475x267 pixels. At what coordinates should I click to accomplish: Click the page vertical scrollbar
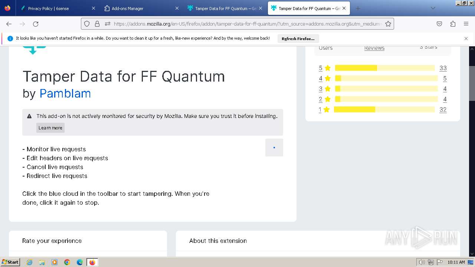tap(472, 83)
